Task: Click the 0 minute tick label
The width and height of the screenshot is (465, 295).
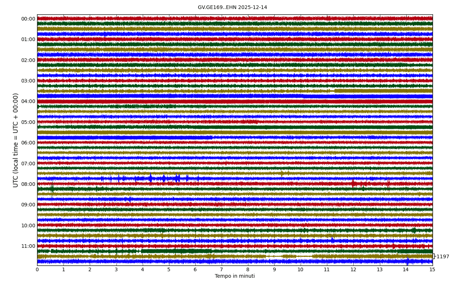Action: click(x=37, y=270)
